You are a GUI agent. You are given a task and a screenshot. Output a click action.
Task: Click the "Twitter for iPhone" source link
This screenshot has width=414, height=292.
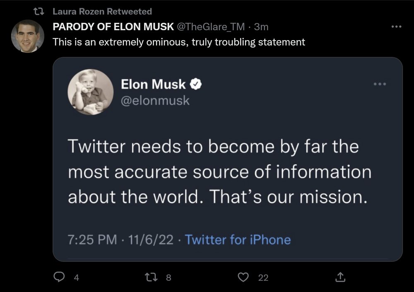pos(238,240)
